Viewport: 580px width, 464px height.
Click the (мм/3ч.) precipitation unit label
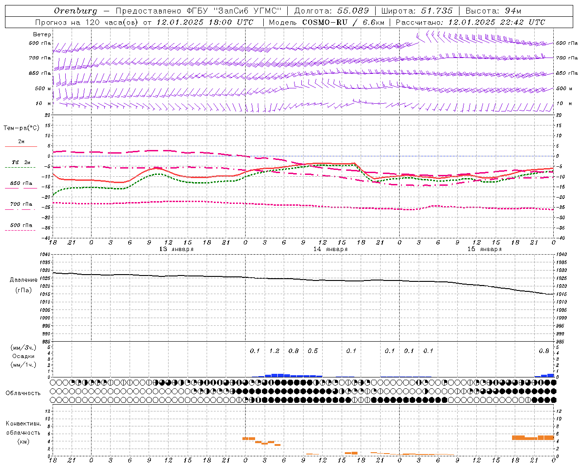[x=24, y=348]
